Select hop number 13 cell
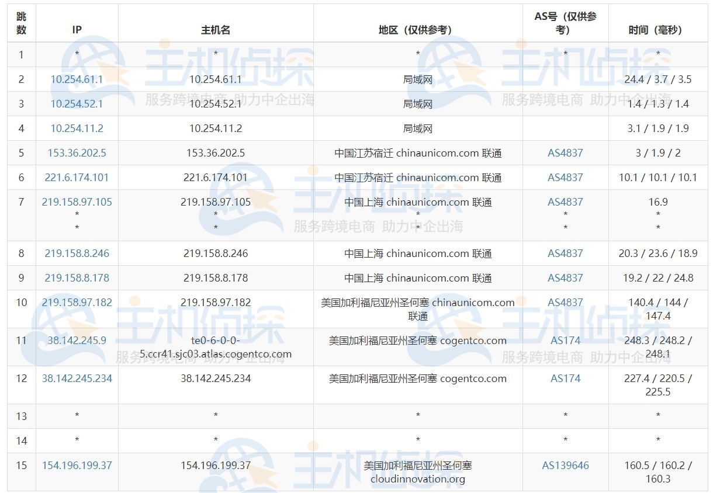This screenshot has height=493, width=713. click(22, 416)
